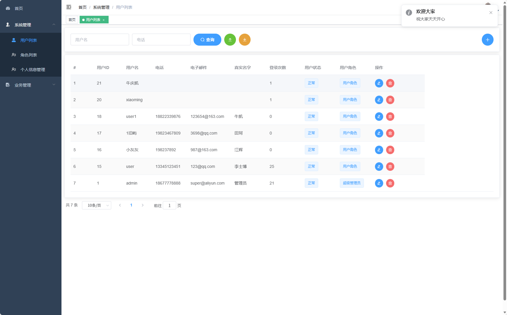
Task: Open 角色列表 in the sidebar
Action: point(29,55)
